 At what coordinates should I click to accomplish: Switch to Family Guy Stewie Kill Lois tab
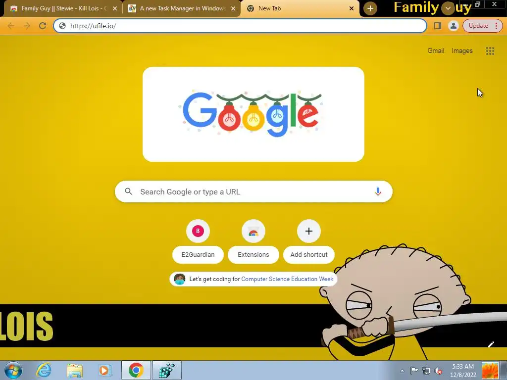point(63,8)
